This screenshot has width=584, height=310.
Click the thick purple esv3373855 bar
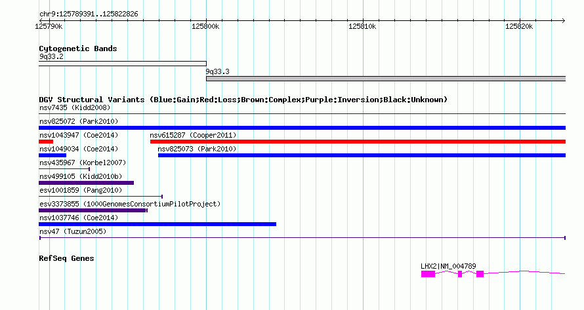click(93, 210)
